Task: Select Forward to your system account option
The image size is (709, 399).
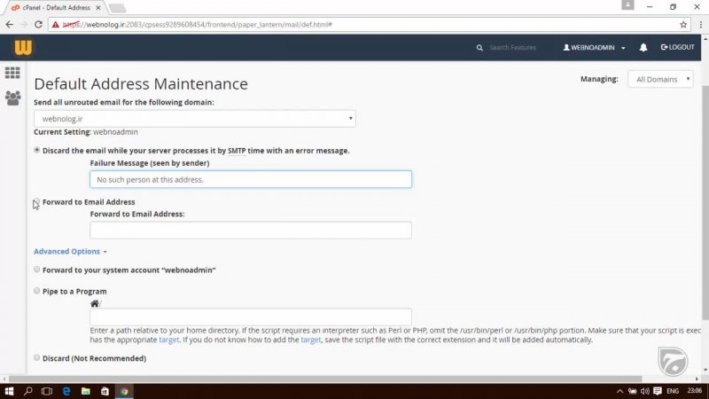Action: [x=37, y=270]
